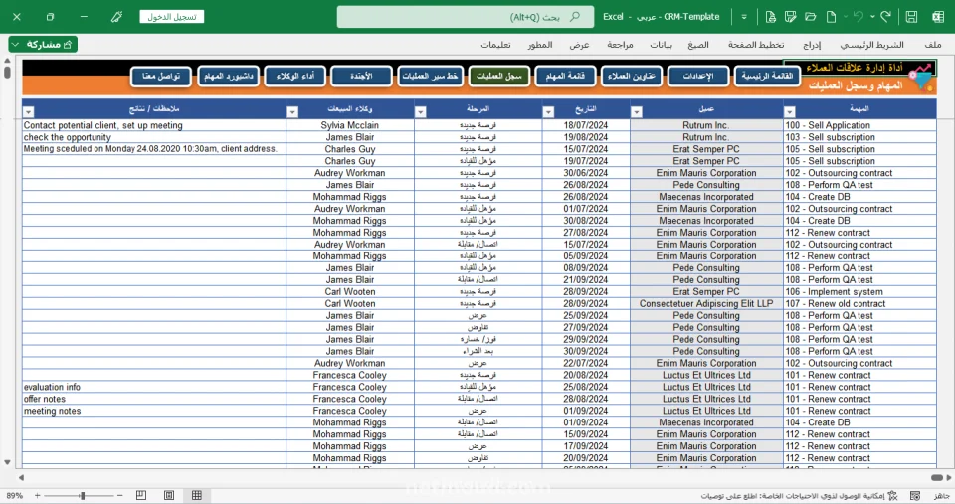Open filter dropdown for عميل column
The width and height of the screenshot is (955, 504).
pos(637,112)
